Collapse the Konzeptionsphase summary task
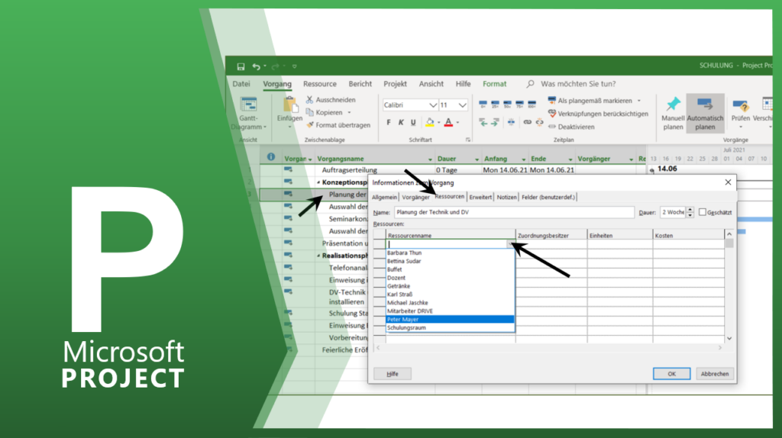Image resolution: width=782 pixels, height=438 pixels. click(318, 182)
